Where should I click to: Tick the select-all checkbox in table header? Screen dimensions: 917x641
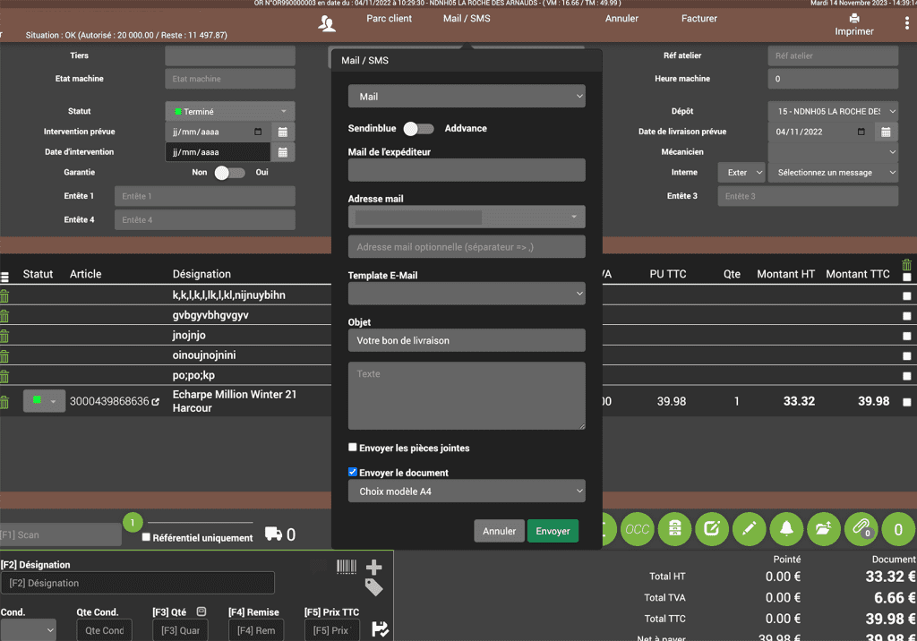coord(907,278)
